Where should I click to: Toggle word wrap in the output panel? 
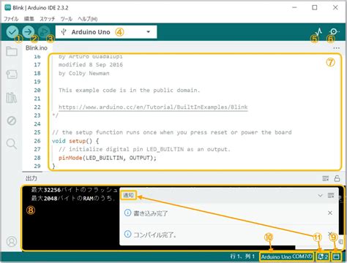(326, 178)
